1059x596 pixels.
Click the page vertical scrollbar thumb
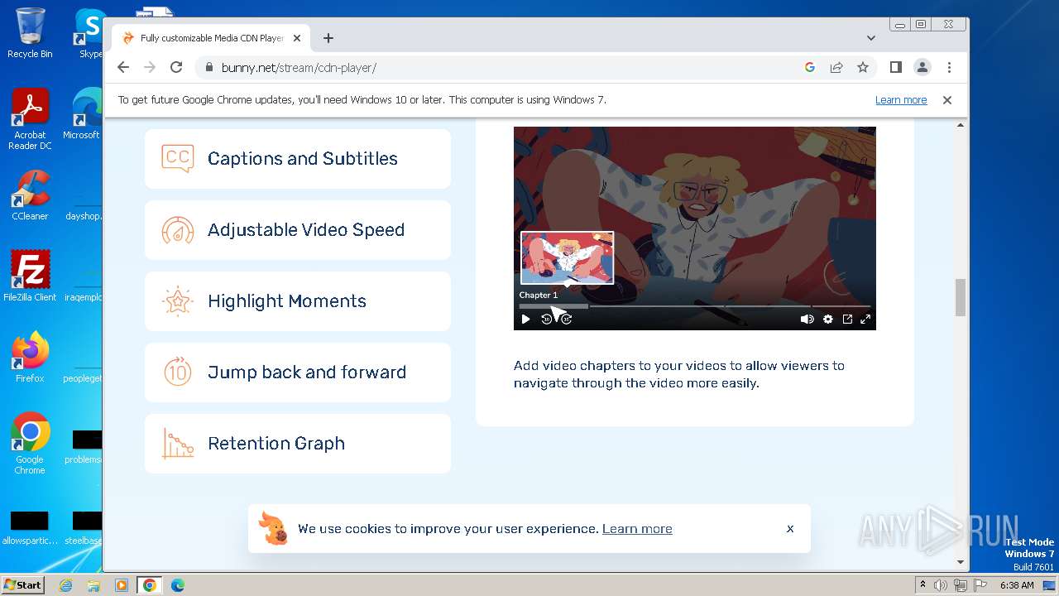961,297
